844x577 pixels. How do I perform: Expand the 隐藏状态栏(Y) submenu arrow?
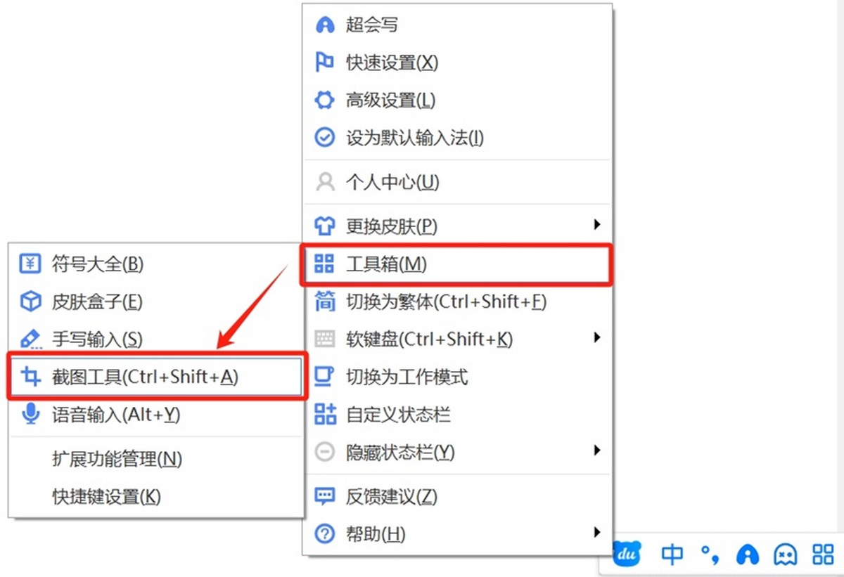point(597,450)
